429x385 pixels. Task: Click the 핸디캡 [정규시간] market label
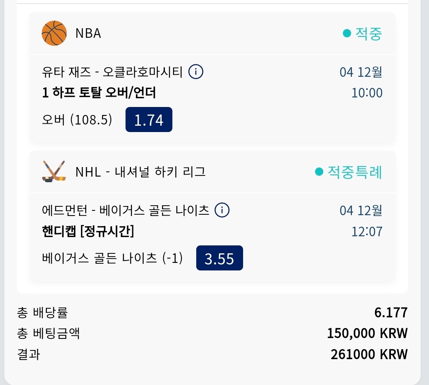tap(88, 231)
